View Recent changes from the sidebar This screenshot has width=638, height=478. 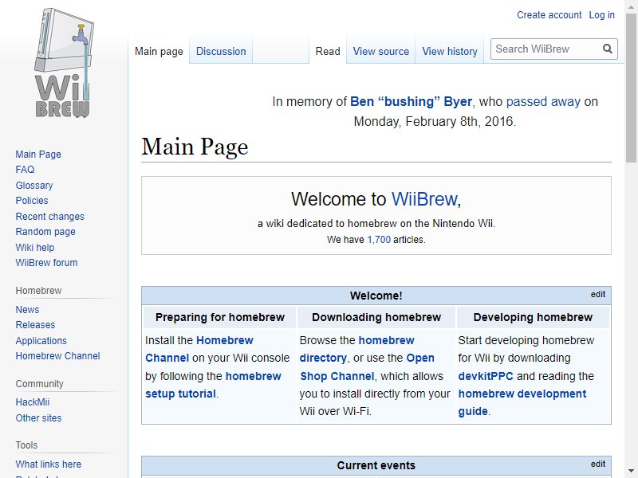pyautogui.click(x=49, y=217)
